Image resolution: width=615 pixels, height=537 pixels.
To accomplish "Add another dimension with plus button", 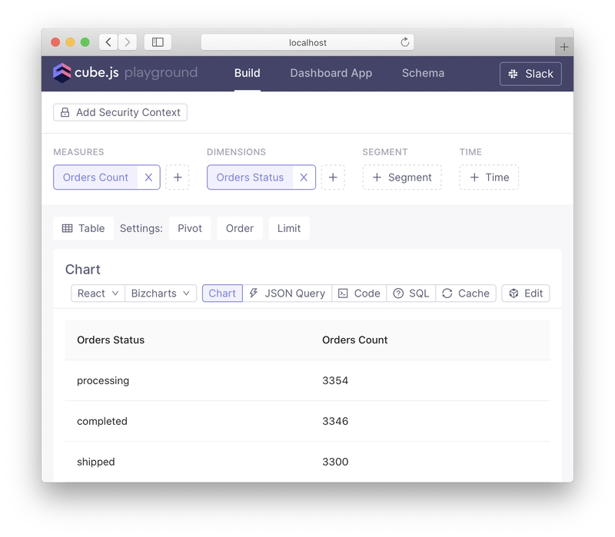I will coord(333,177).
